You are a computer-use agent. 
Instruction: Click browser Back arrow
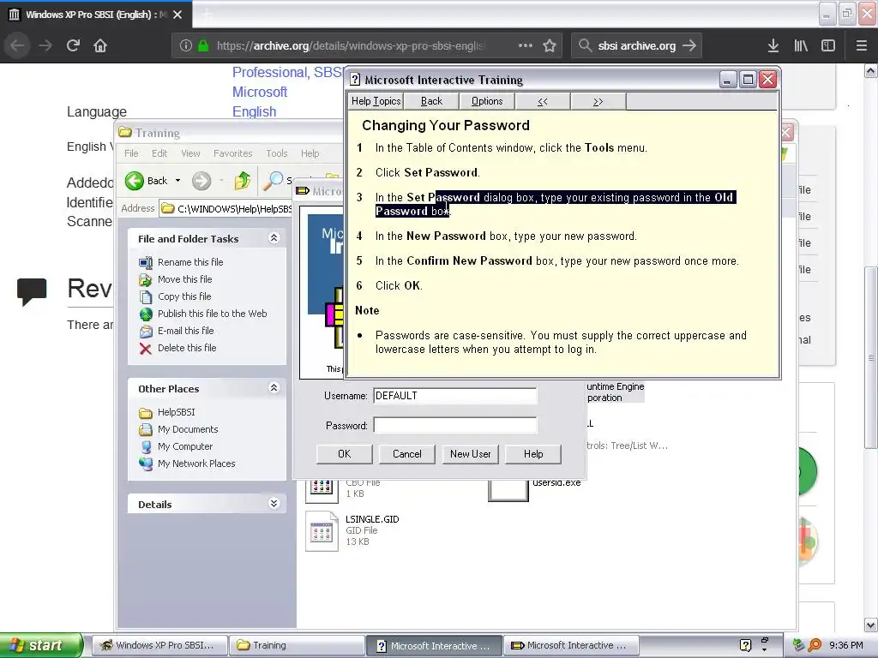pos(17,45)
